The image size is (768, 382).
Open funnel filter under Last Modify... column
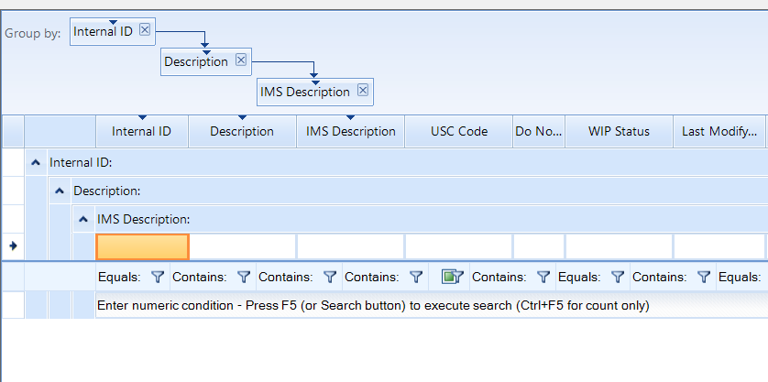pos(618,276)
